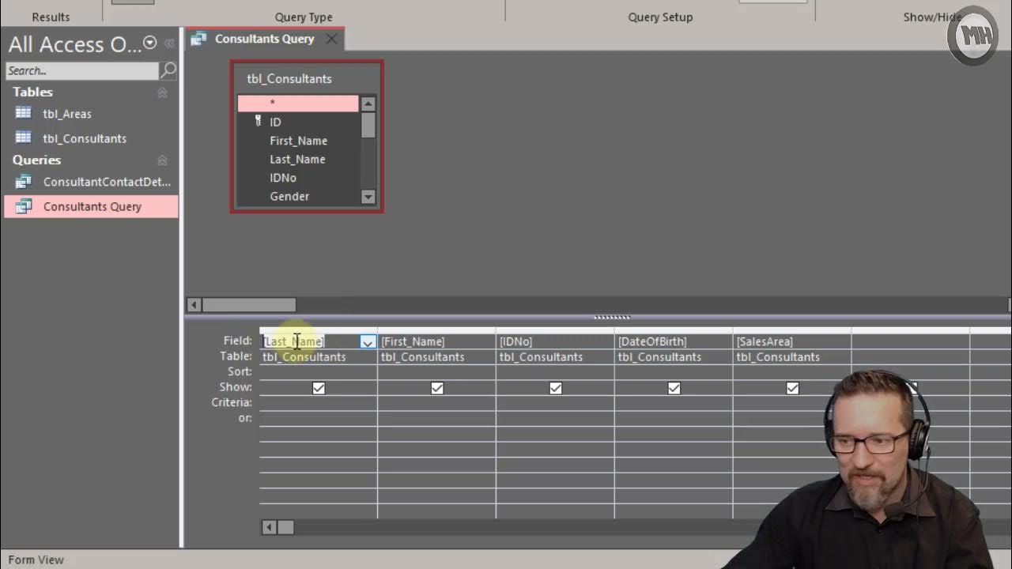Click Form View text in status bar

[x=36, y=560]
